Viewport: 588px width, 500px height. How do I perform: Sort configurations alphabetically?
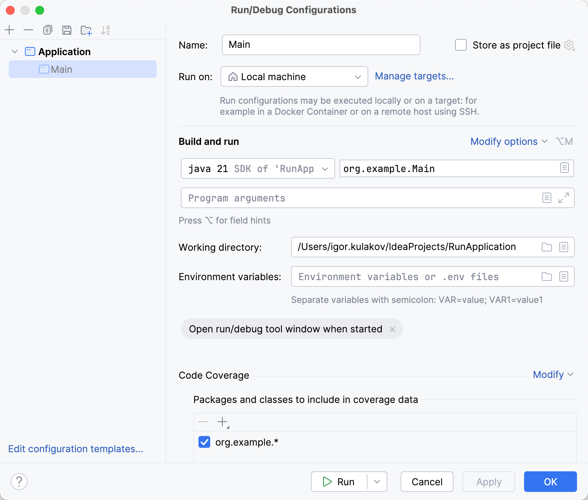pyautogui.click(x=106, y=30)
